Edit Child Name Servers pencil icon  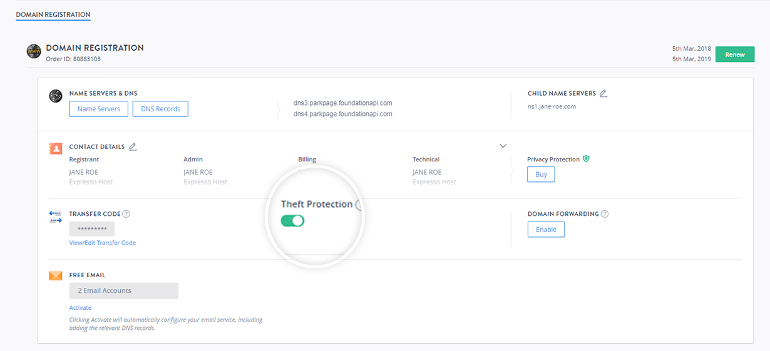pyautogui.click(x=603, y=93)
